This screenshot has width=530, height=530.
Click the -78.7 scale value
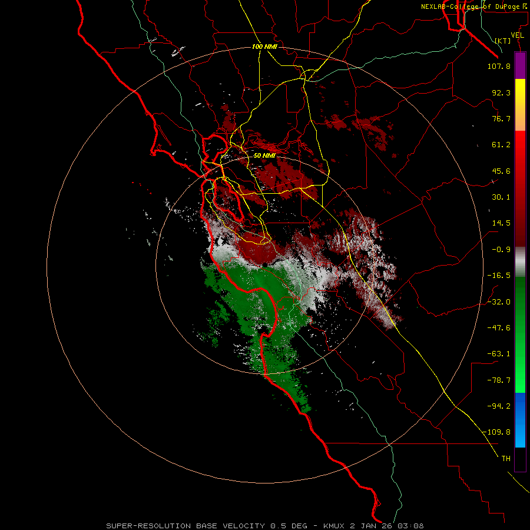click(x=499, y=380)
